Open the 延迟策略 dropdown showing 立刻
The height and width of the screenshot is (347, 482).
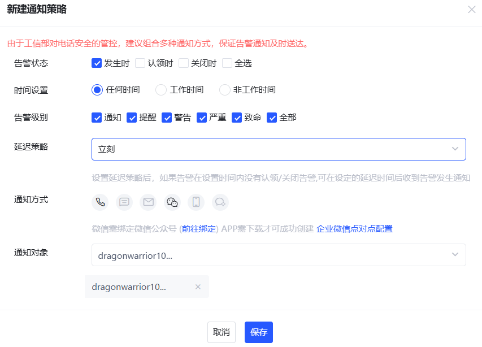[279, 149]
